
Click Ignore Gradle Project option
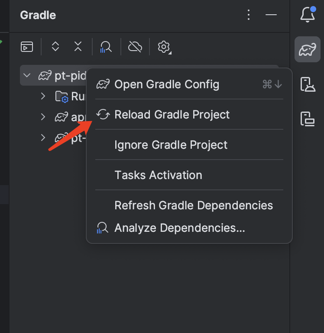tap(171, 145)
